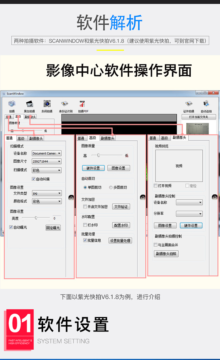Click 副摄像头 tab in the 水印配置 panel

point(108,138)
